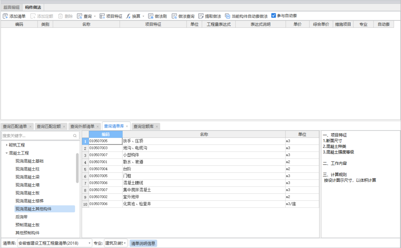
Task: Click row number 5 header
Action: pos(85,169)
